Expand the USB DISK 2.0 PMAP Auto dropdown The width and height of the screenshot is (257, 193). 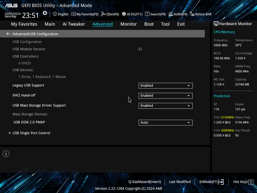tap(166, 122)
